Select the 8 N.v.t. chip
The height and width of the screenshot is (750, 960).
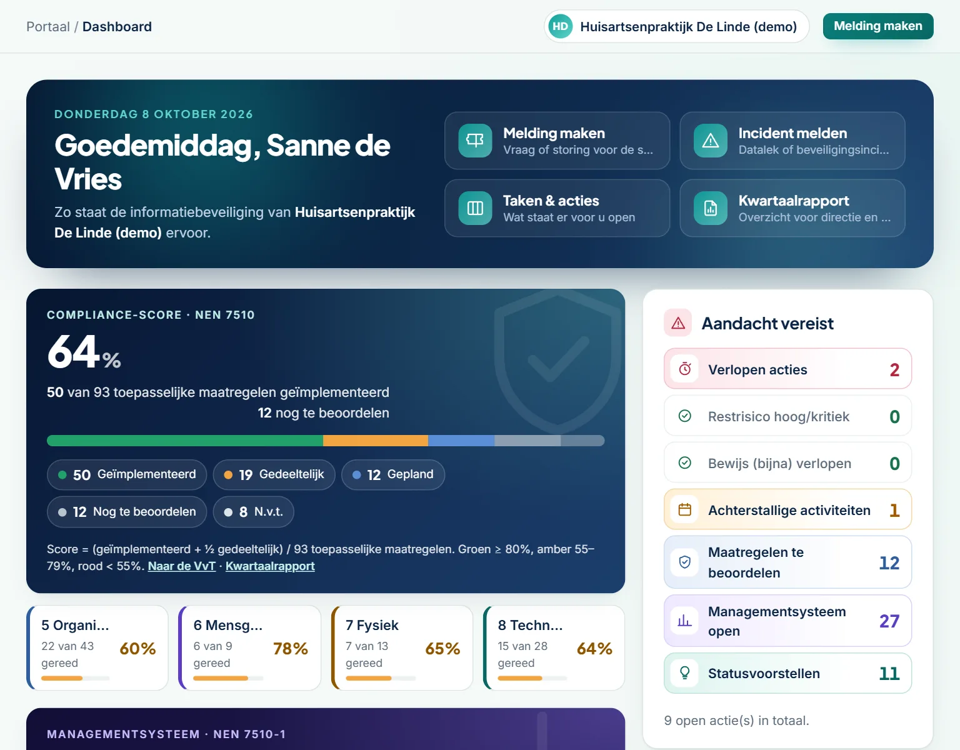(x=254, y=512)
